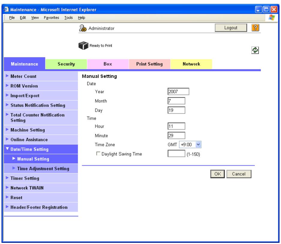
Task: Open Reset in the sidebar
Action: [x=41, y=198]
